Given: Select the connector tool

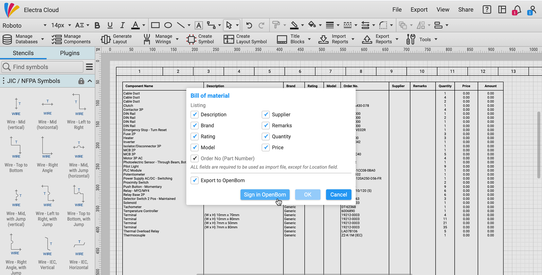Looking at the screenshot, I should tap(211, 25).
